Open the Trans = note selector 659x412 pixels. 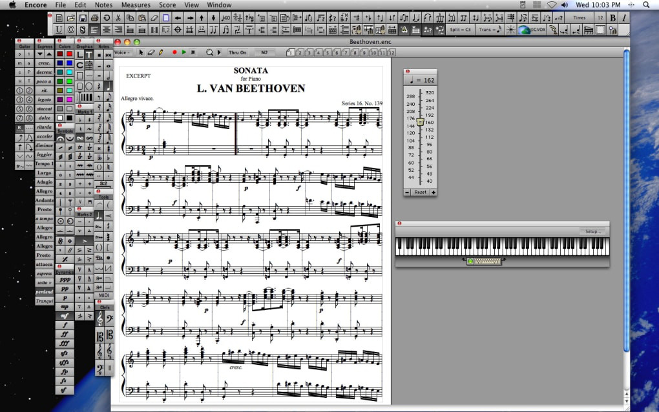coord(490,30)
